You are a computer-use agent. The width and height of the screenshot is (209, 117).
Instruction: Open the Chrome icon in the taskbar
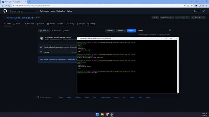click(107, 114)
